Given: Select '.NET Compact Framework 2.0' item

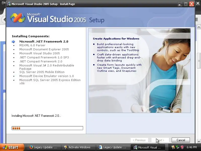Looking at the screenshot, I should [x=41, y=61].
